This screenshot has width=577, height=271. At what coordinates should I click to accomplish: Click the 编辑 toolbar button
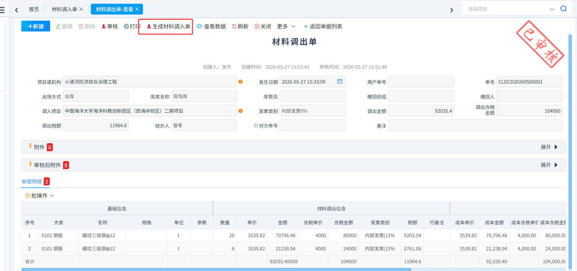64,26
